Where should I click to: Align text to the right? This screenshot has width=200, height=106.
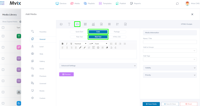[71, 48]
